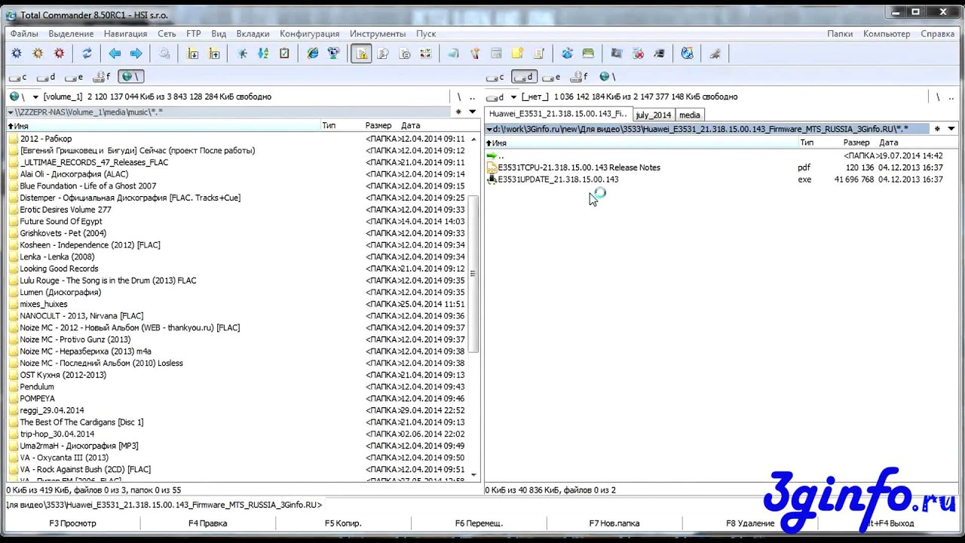The image size is (965, 543).
Task: Switch right panel to drive f
Action: click(x=579, y=77)
